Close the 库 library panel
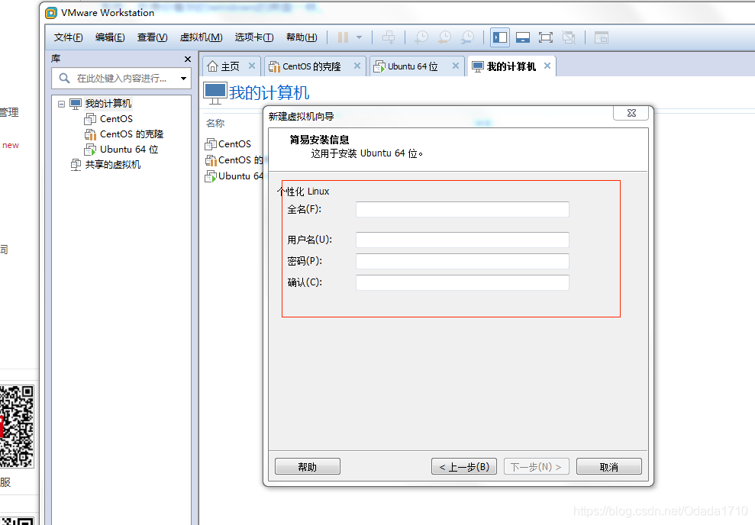755x525 pixels. coord(188,59)
